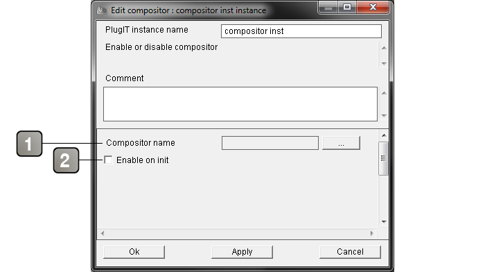Focus the PlugIT instance name field
485x272 pixels.
[x=301, y=31]
